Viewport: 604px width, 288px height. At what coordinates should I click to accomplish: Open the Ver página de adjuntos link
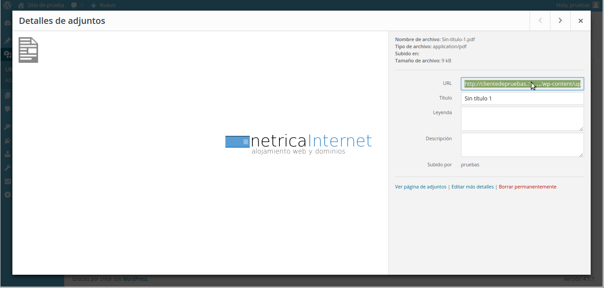pos(420,187)
